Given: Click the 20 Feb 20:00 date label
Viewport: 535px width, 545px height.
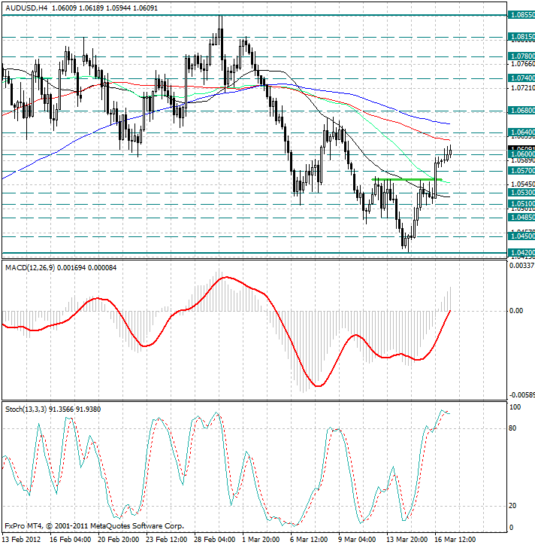Looking at the screenshot, I should tap(118, 540).
